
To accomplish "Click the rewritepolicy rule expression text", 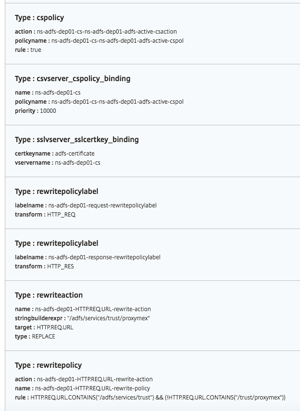I will click(158, 398).
